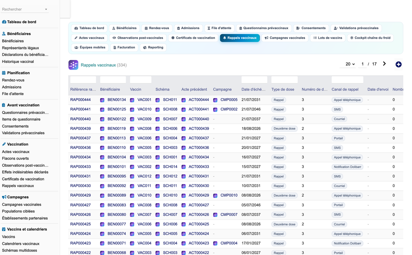The width and height of the screenshot is (412, 255).
Task: Open Historique vaccinal in sidebar
Action: 18,62
